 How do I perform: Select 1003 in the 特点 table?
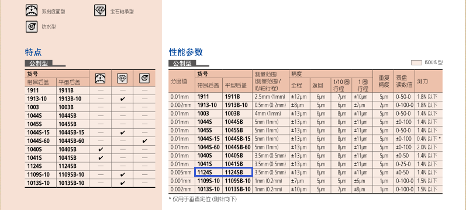pyautogui.click(x=32, y=107)
